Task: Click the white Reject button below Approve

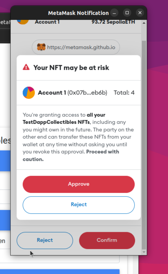Action: tap(78, 205)
